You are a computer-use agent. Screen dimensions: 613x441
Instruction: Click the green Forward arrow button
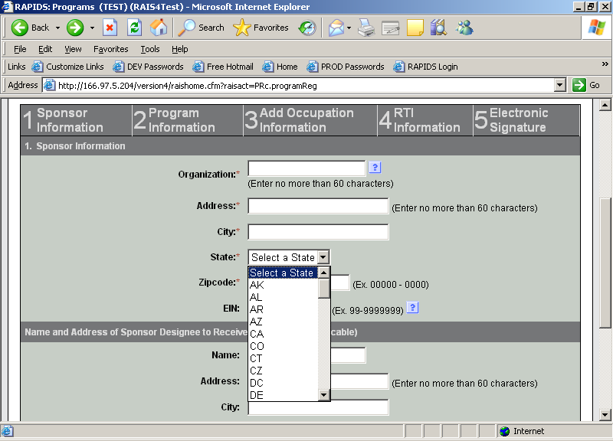pyautogui.click(x=75, y=28)
